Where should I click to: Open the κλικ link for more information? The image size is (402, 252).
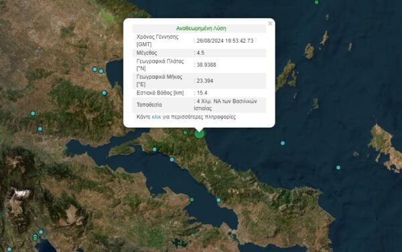[156, 117]
